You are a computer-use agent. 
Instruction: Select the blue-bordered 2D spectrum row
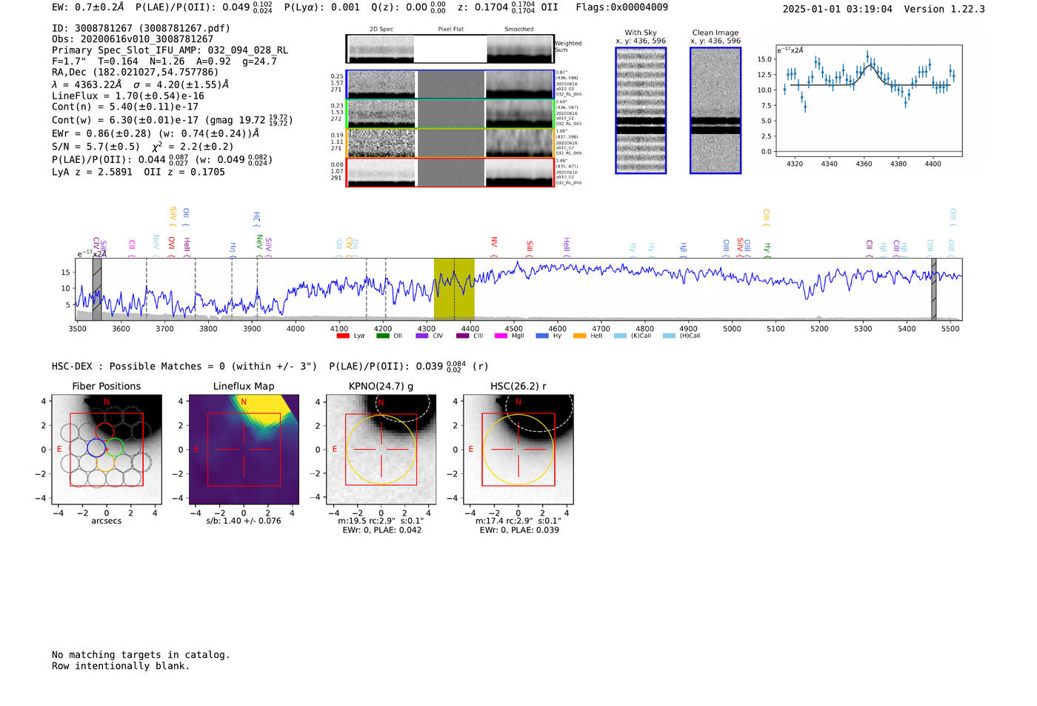tap(450, 84)
